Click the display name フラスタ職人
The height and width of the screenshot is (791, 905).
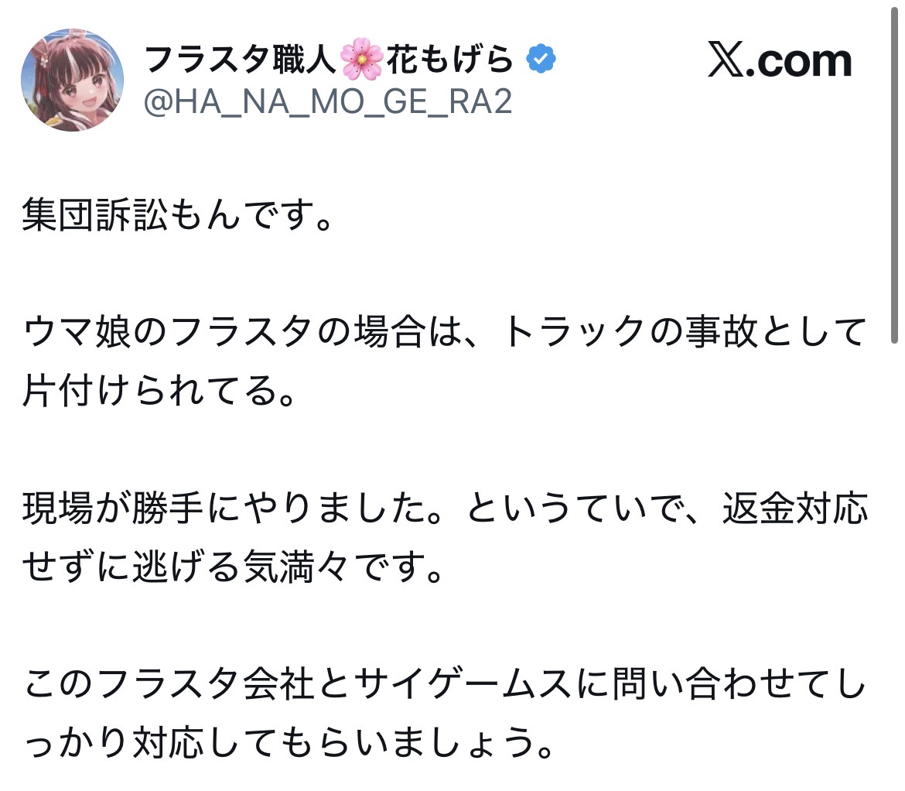[241, 60]
